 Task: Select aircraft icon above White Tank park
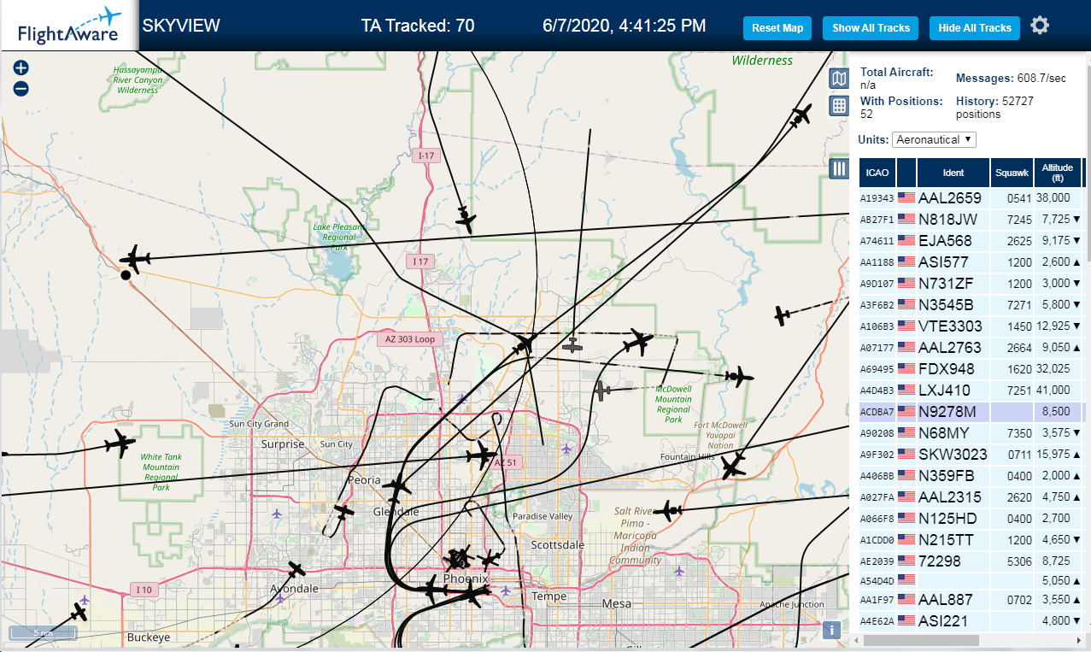point(120,443)
